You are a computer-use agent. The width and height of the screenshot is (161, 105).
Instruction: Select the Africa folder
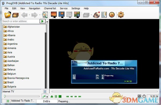point(8,31)
